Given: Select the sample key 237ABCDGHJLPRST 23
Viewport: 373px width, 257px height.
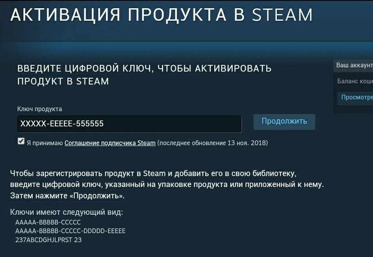Looking at the screenshot, I should pos(48,240).
